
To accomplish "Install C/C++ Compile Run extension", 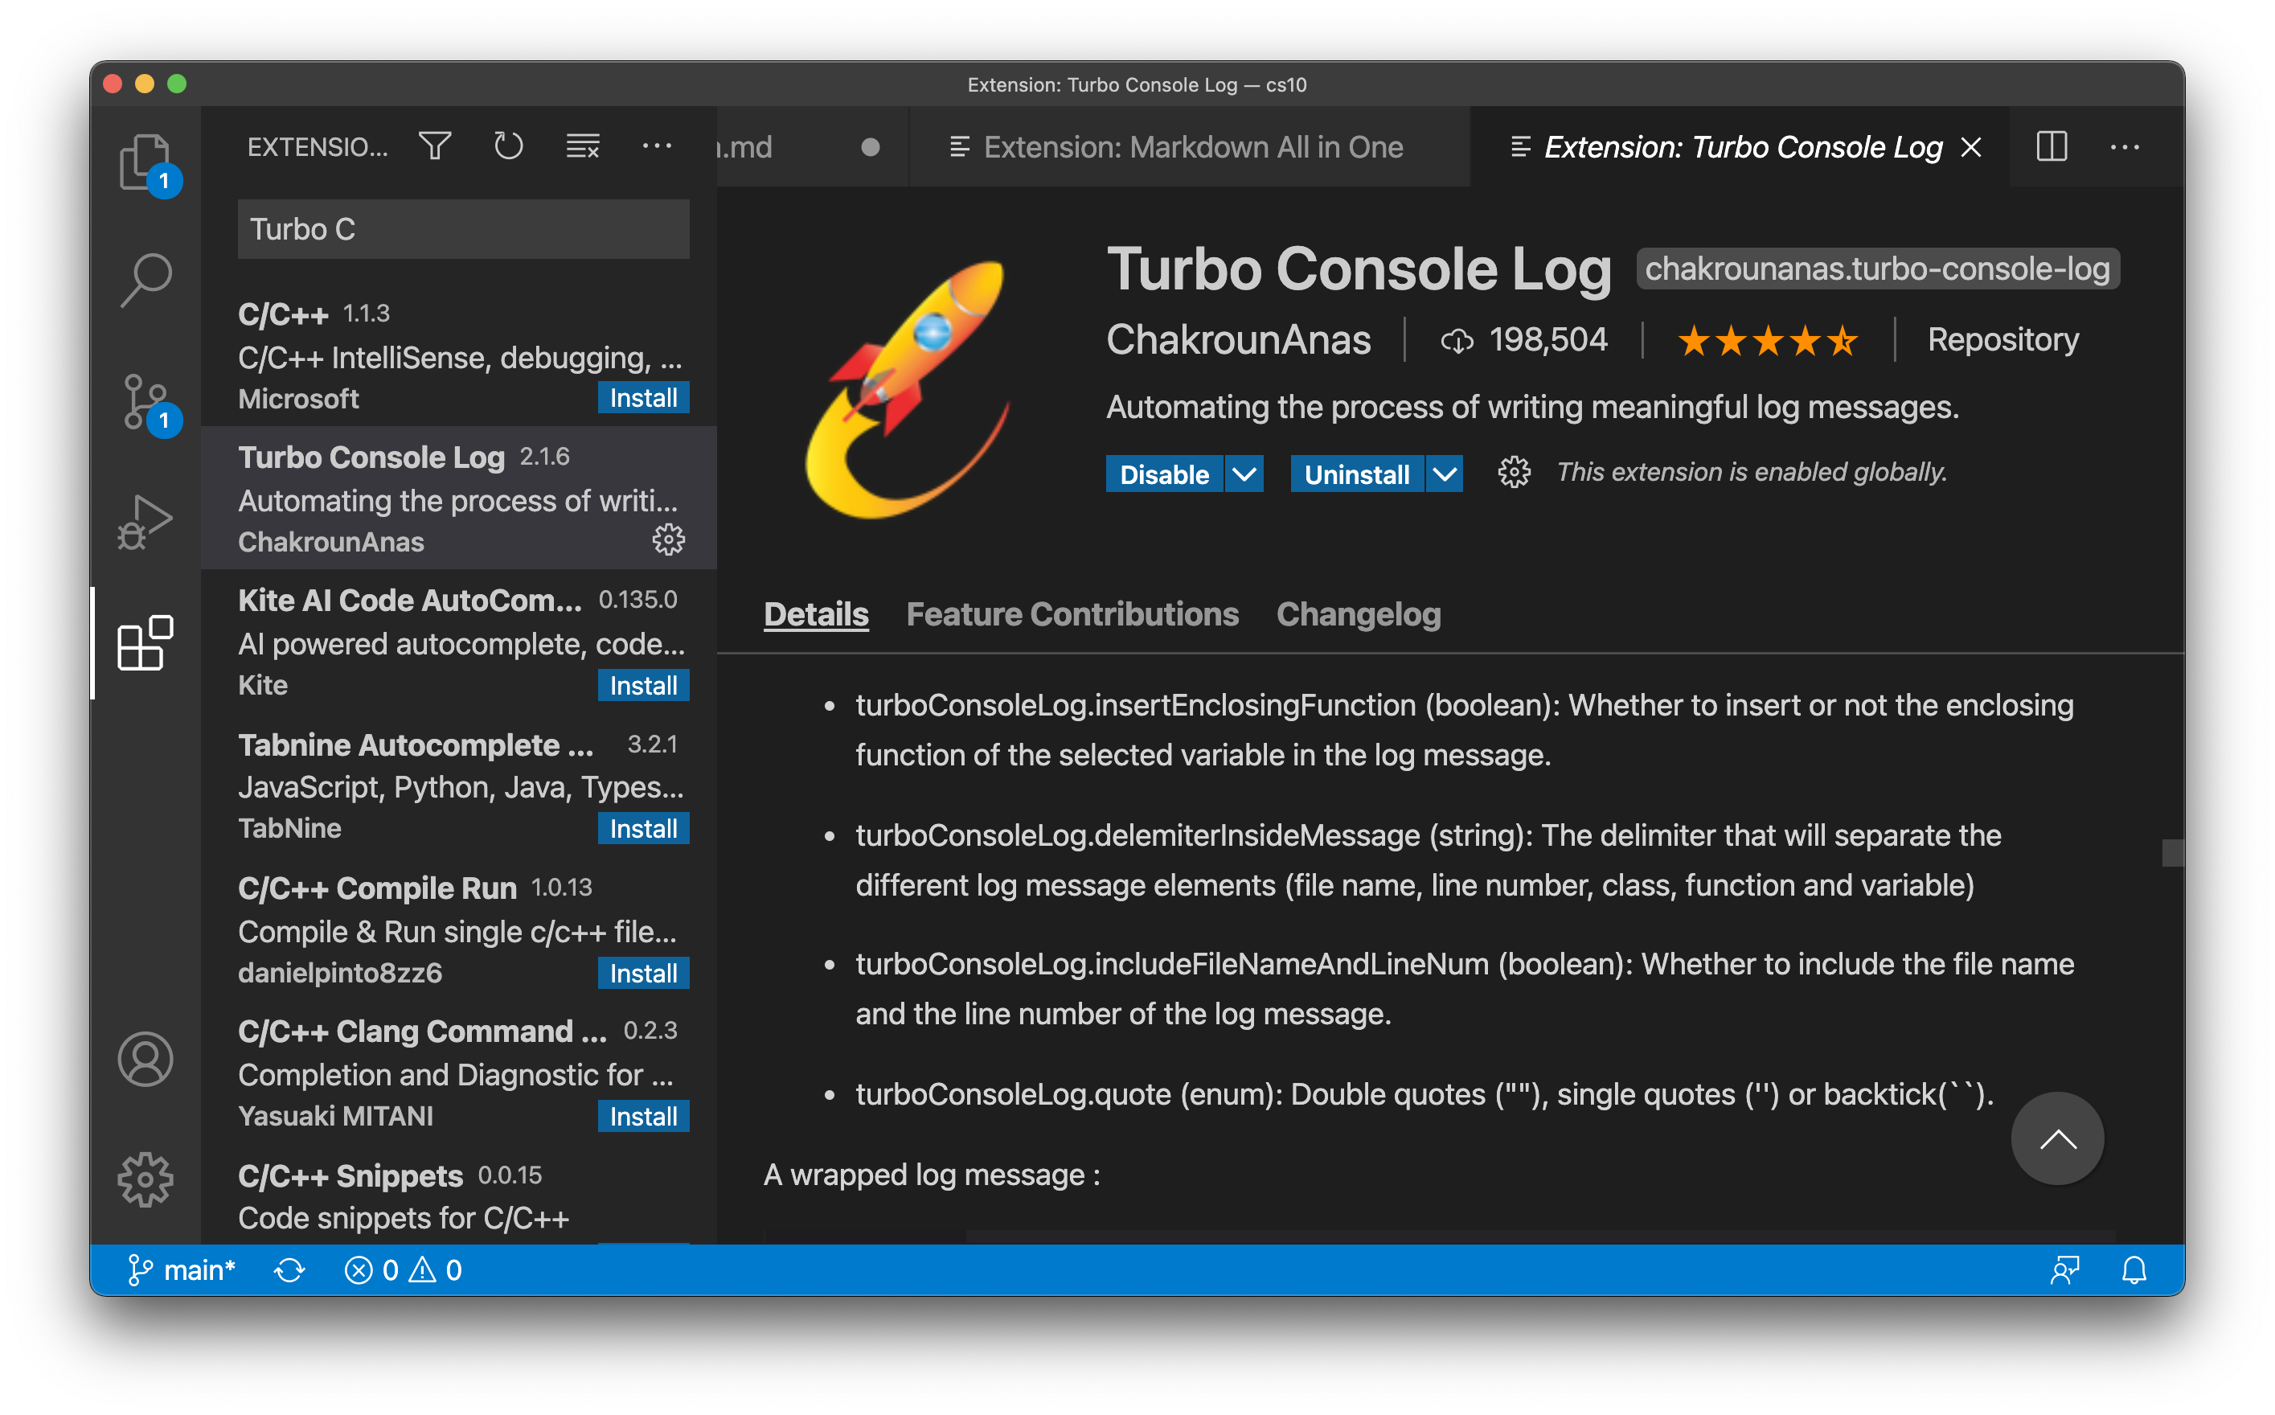I will click(x=644, y=974).
